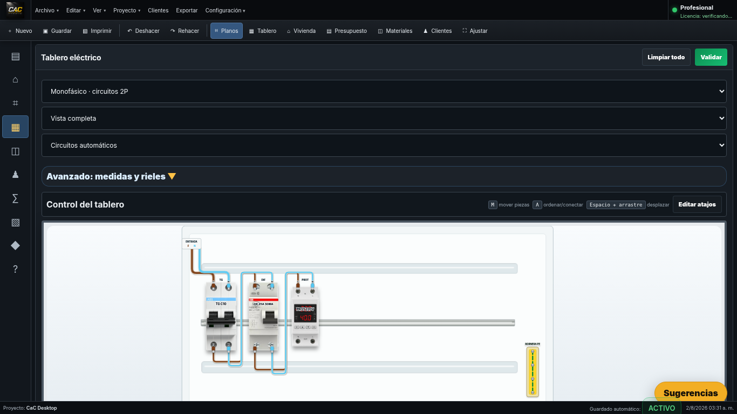Open the Sugerencias floating button
Viewport: 737px width, 414px height.
point(691,393)
